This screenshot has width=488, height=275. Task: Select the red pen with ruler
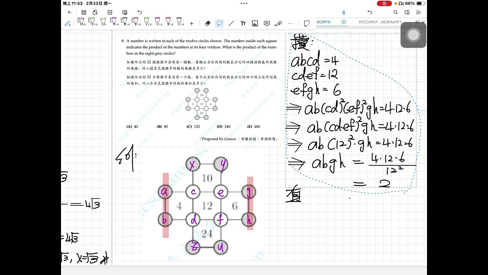click(x=136, y=22)
